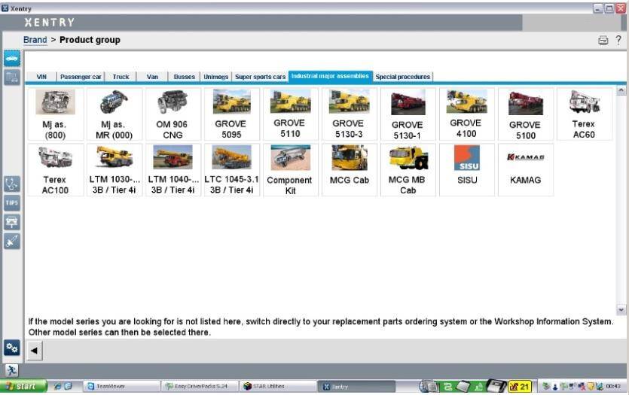Switch to the Unimogs tab
629x395 pixels.
tap(215, 77)
